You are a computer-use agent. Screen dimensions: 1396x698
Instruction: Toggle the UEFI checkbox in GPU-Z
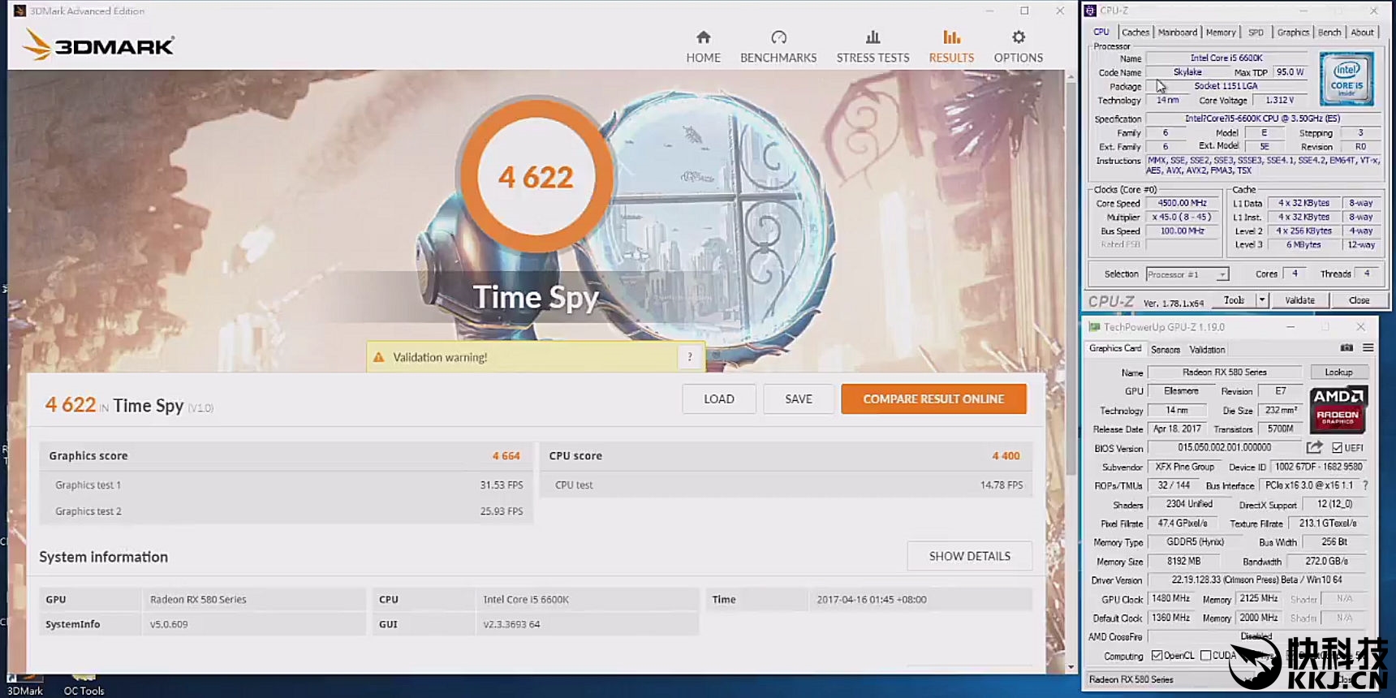pyautogui.click(x=1337, y=448)
